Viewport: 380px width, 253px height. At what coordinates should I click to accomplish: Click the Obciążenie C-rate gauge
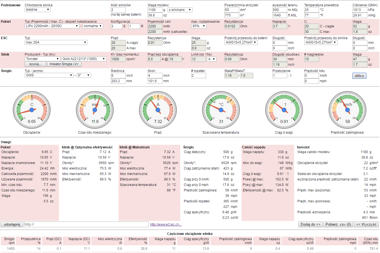[32, 110]
